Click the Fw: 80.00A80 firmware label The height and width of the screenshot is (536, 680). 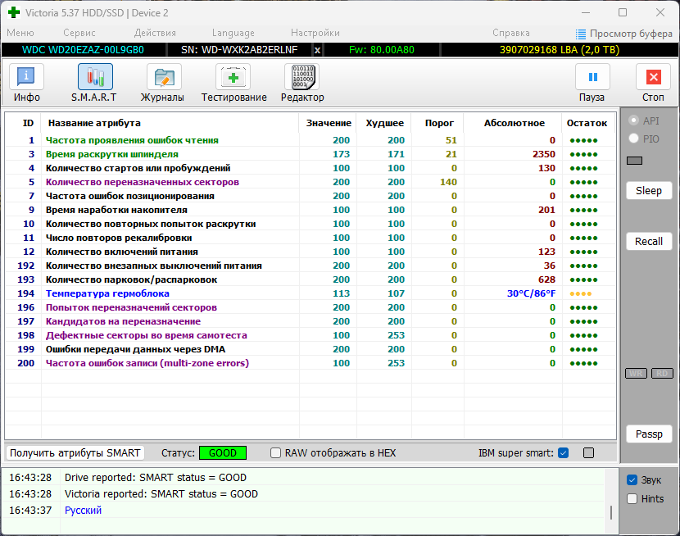[382, 50]
